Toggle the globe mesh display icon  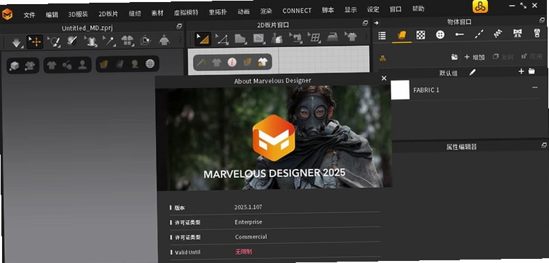[x=150, y=64]
